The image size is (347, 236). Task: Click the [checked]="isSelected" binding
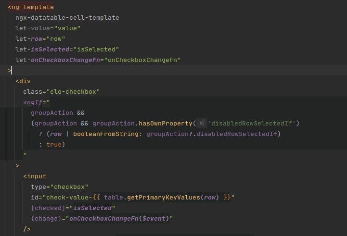point(73,208)
